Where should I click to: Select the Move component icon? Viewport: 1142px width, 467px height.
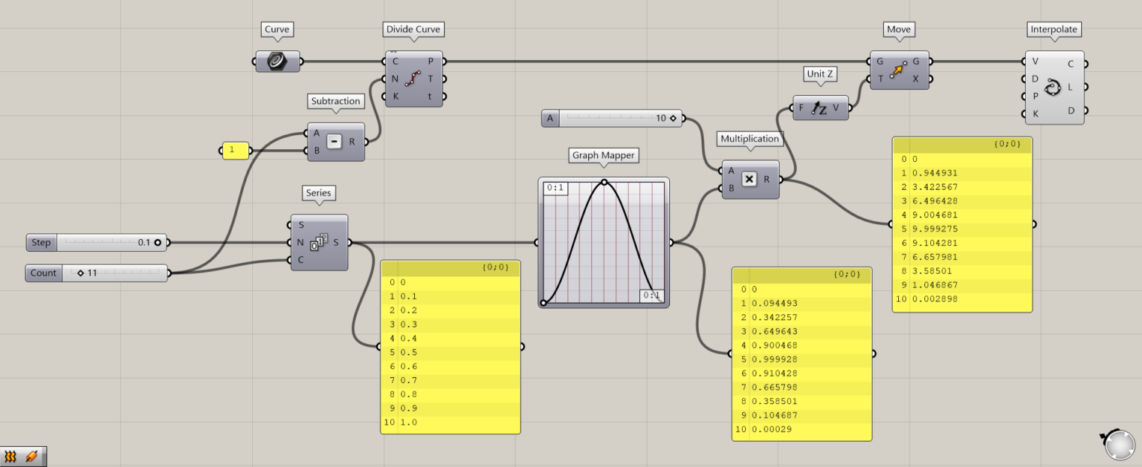point(899,68)
